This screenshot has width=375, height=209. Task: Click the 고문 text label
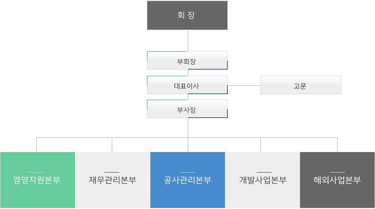click(300, 86)
